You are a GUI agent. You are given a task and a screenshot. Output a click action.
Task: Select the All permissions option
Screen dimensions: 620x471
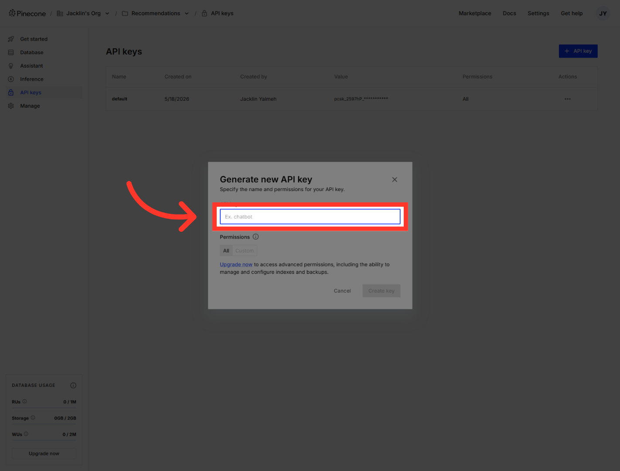tap(226, 251)
